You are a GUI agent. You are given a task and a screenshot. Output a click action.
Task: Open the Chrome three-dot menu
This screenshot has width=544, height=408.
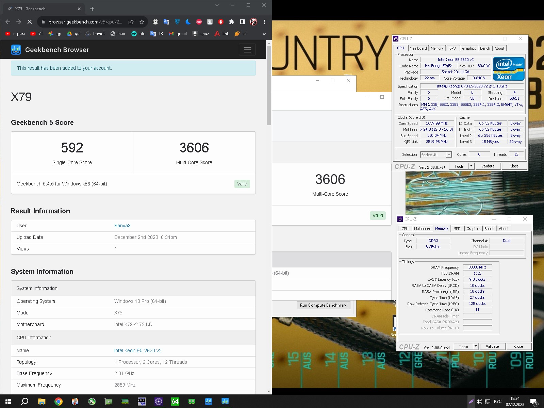(x=264, y=22)
